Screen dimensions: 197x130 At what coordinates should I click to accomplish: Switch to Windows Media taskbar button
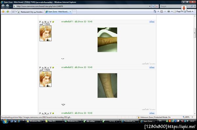(x=34, y=121)
